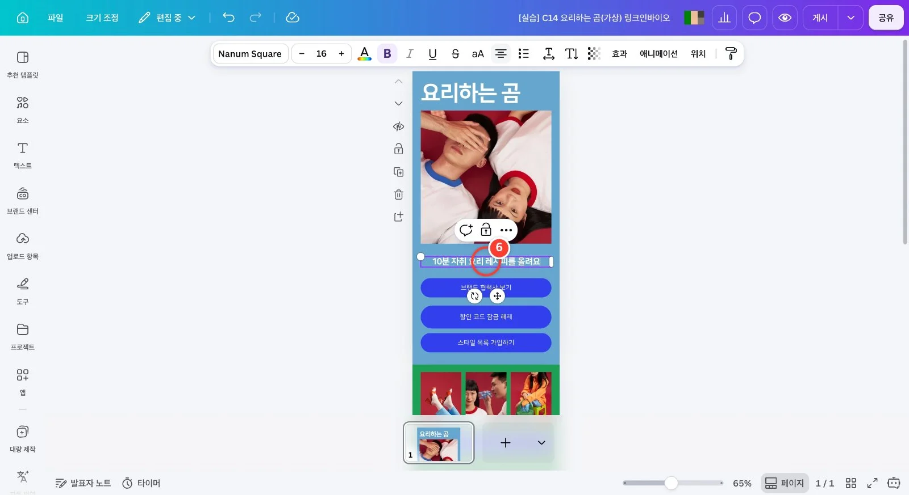
Task: Open the preview eye icon
Action: click(785, 18)
